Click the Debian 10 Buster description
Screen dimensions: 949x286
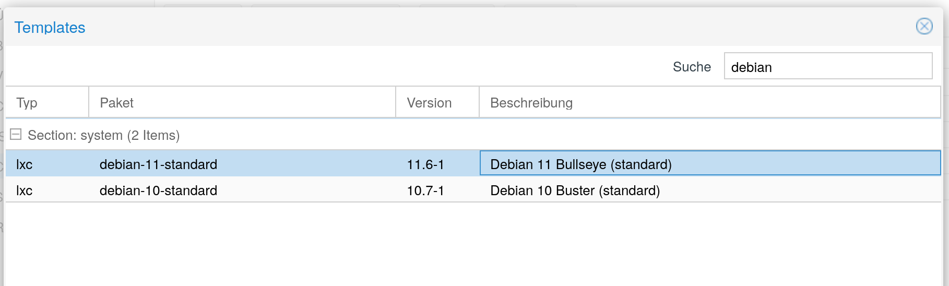(x=575, y=190)
